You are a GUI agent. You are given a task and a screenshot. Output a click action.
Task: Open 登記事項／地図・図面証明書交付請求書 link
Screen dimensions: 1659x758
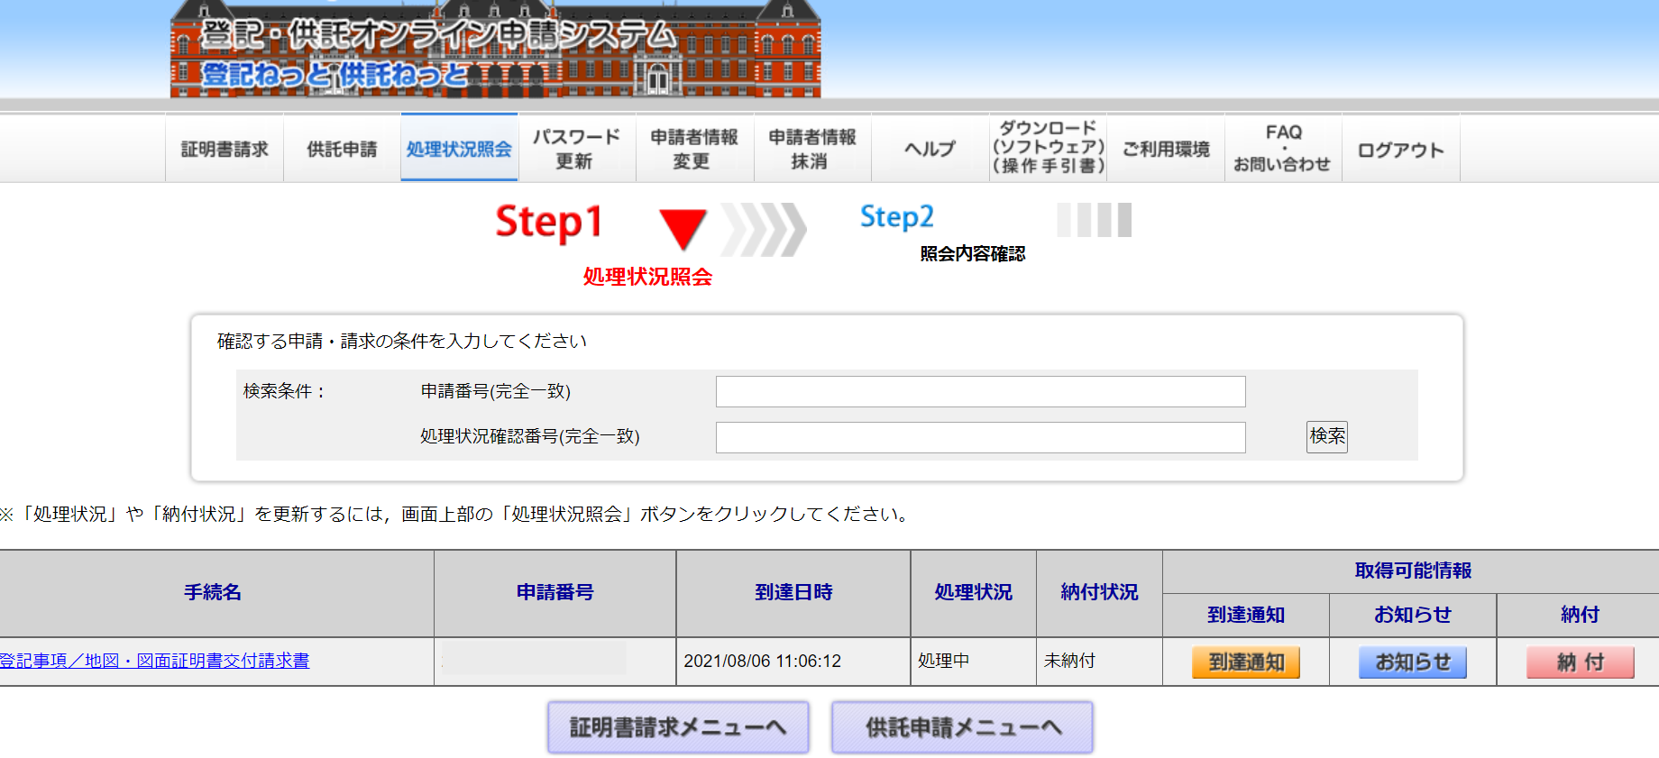point(154,661)
